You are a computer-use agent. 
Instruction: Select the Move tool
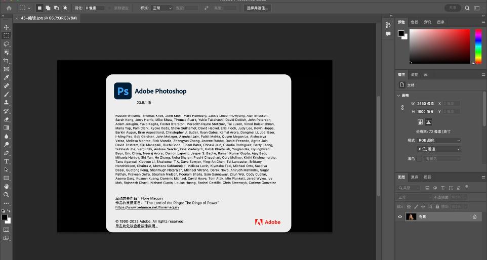[x=7, y=27]
